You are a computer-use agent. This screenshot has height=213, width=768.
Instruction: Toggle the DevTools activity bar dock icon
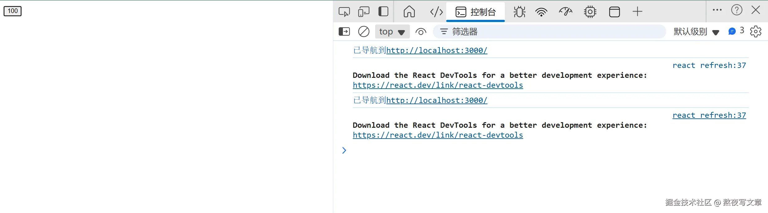(x=384, y=11)
